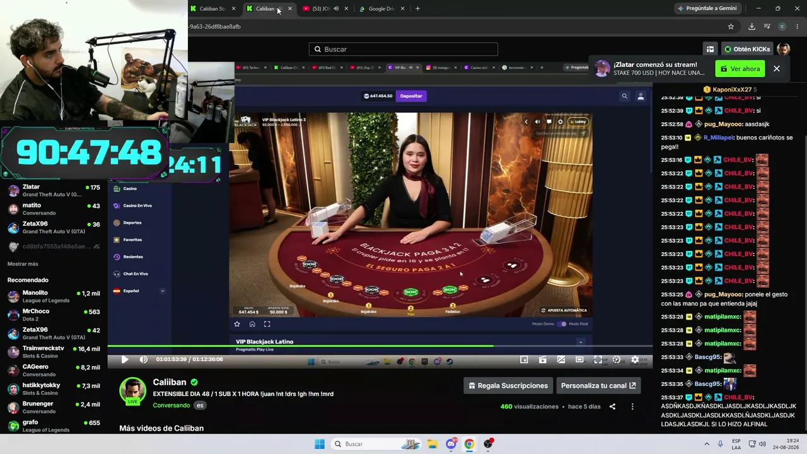Focus the Kick Buscar search field
Image resolution: width=807 pixels, height=454 pixels.
click(403, 49)
